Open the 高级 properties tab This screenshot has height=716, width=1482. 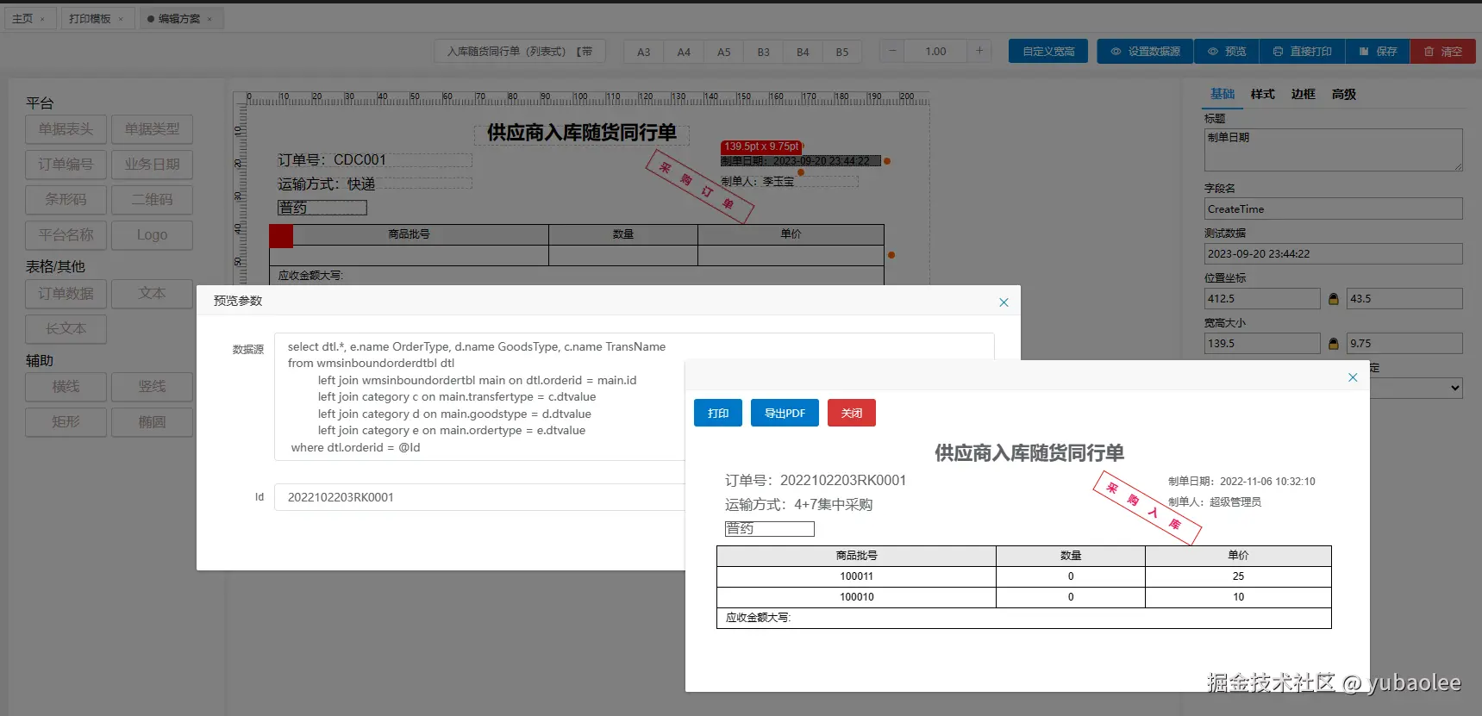click(1344, 94)
